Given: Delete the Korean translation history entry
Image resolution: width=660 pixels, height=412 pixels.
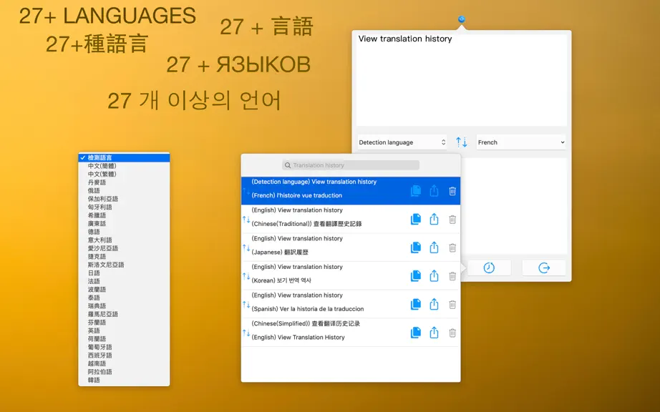Looking at the screenshot, I should [452, 276].
